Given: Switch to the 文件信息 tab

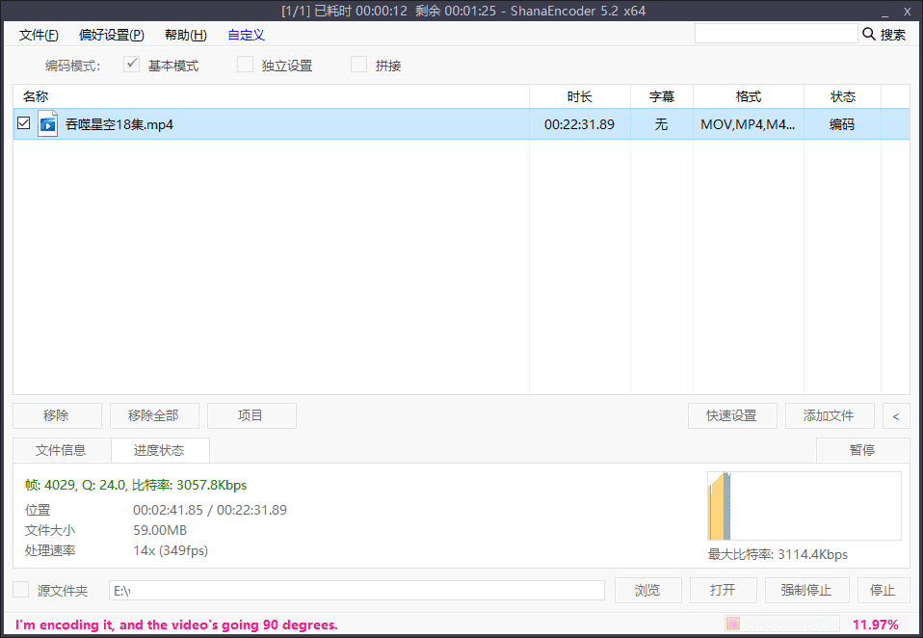Looking at the screenshot, I should [61, 450].
